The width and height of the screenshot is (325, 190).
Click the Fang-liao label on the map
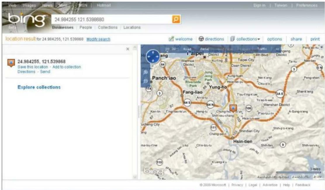click(x=193, y=92)
